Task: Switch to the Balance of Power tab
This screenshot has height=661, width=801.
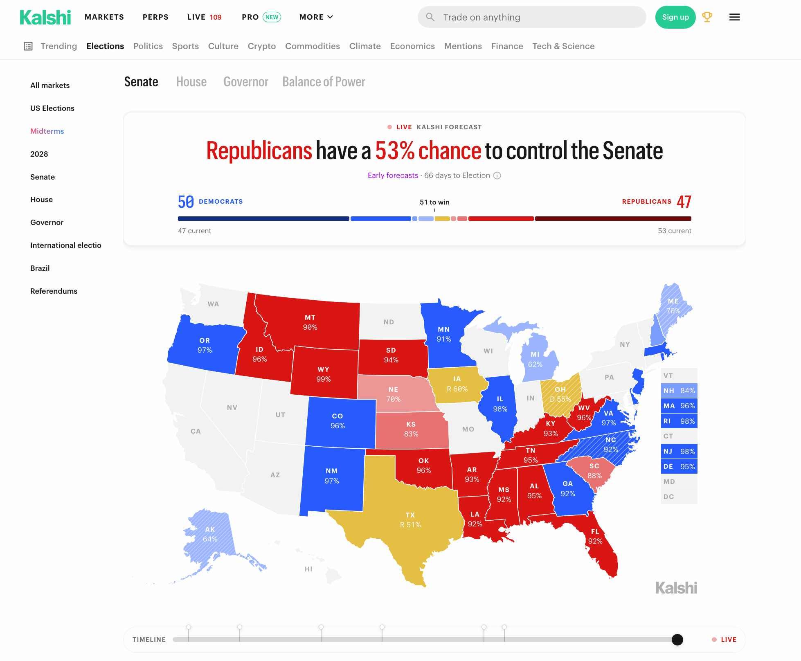Action: [324, 82]
